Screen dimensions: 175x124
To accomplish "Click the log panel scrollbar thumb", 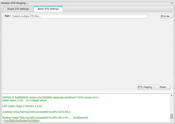I will [x=171, y=116].
